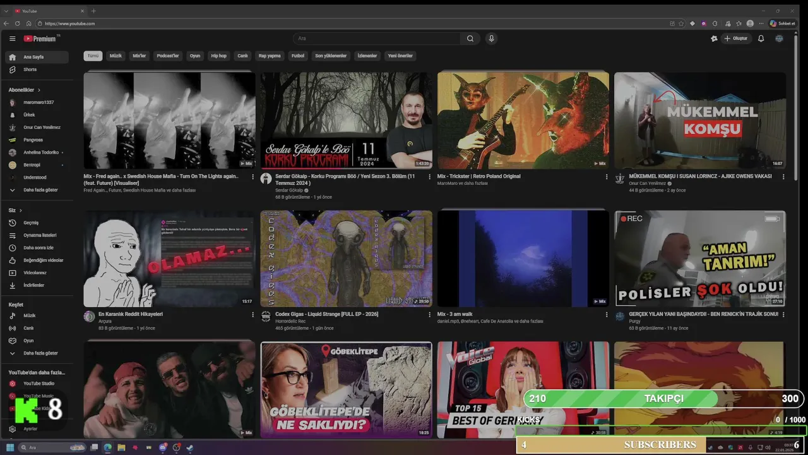This screenshot has height=455, width=808.
Task: Click the Windows taskbar search box
Action: point(52,447)
